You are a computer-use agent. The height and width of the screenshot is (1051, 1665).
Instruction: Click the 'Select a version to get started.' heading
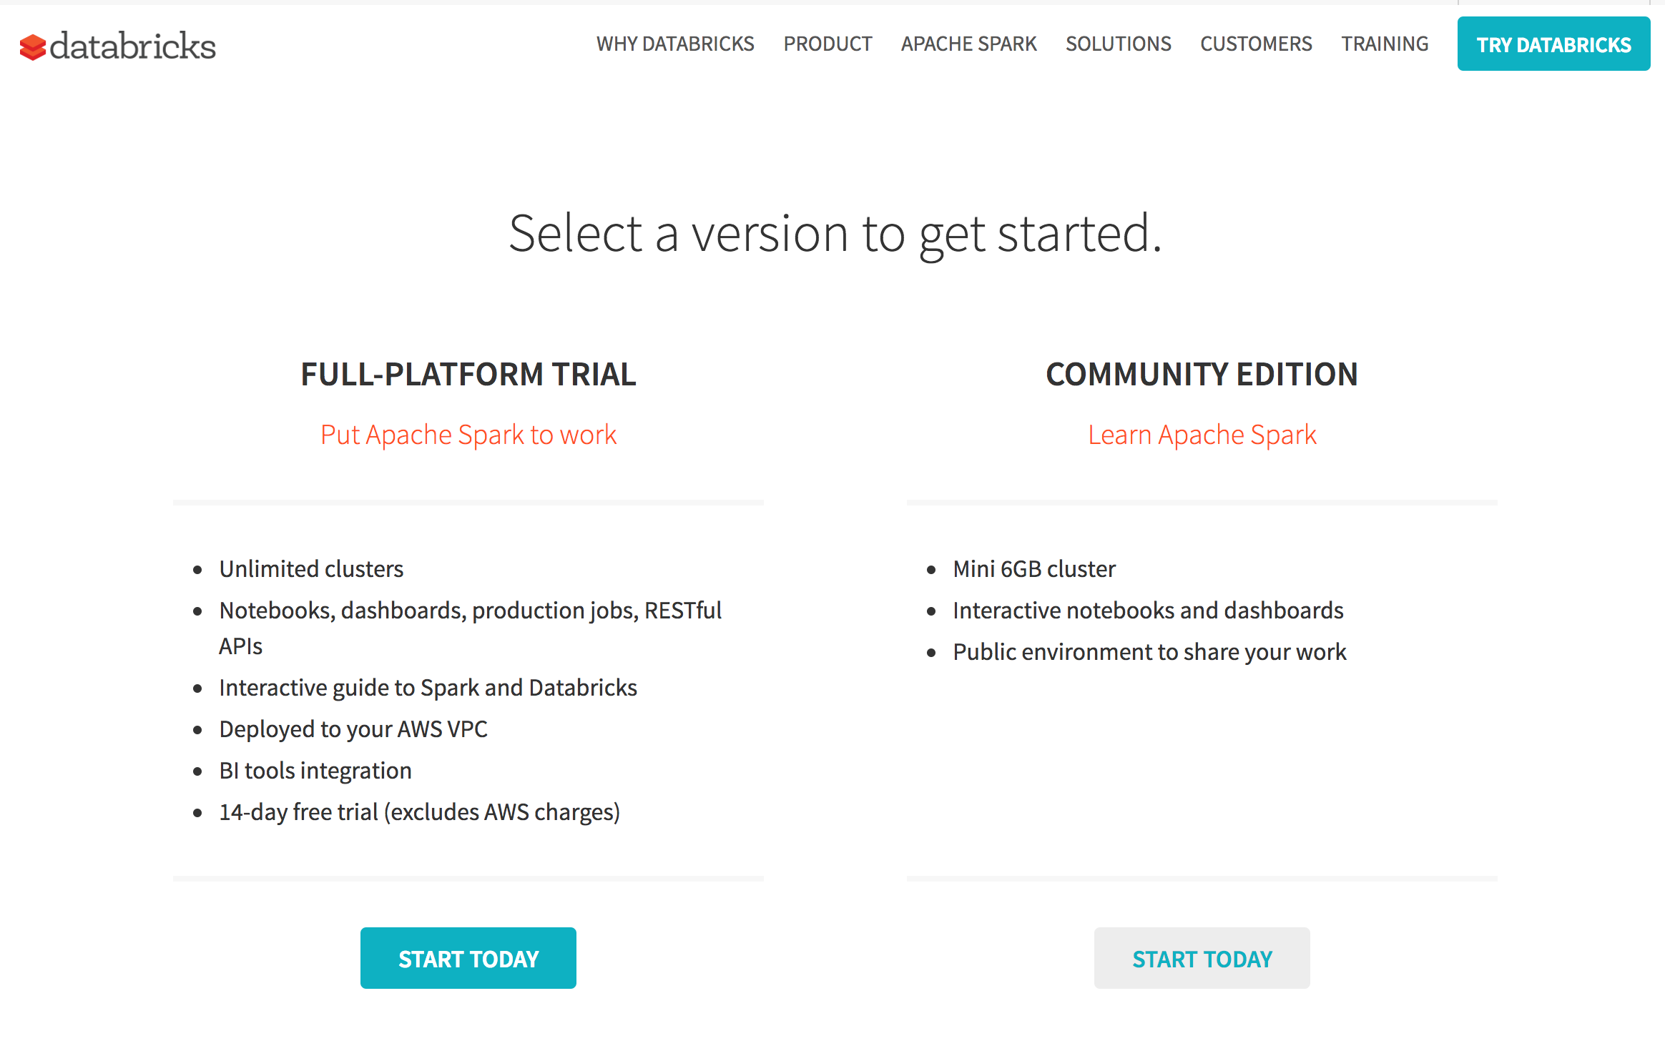click(835, 235)
